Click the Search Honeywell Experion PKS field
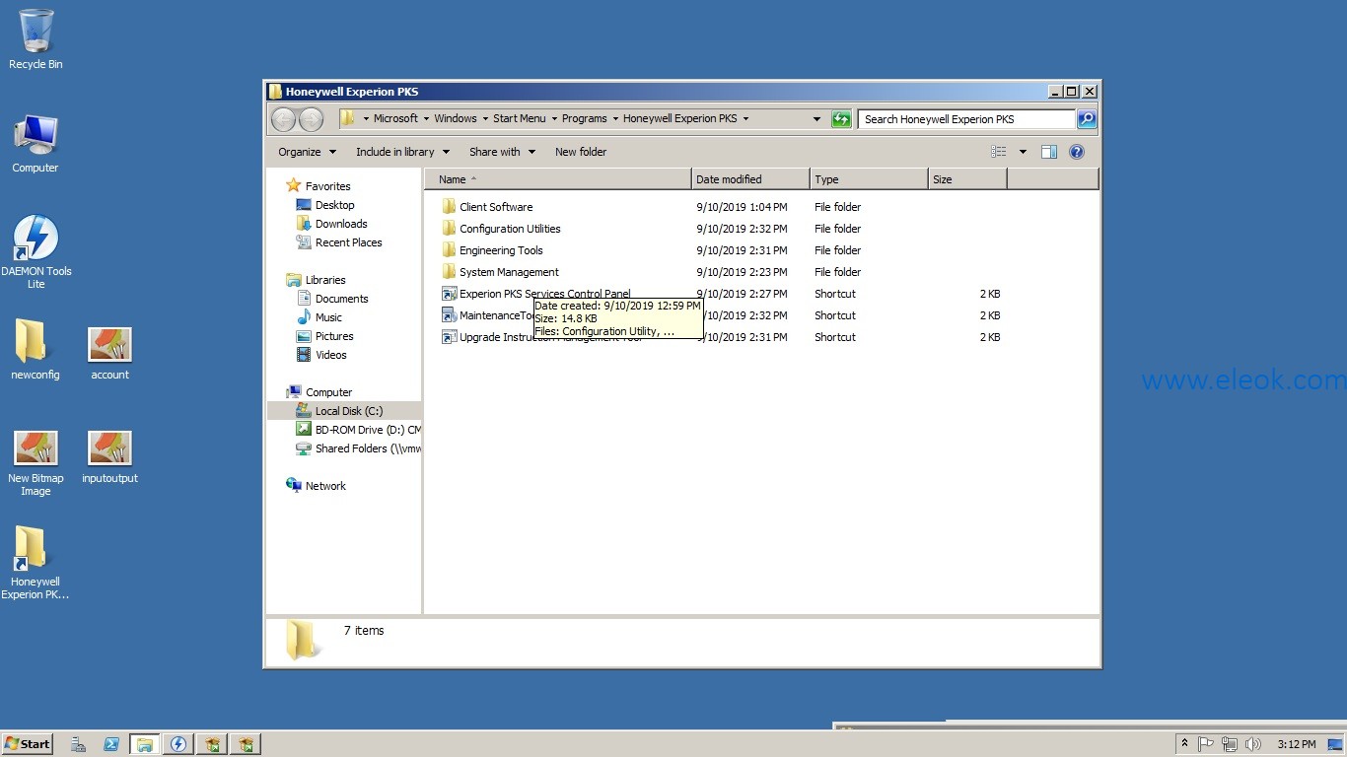Screen dimensions: 1347x757 [x=966, y=119]
